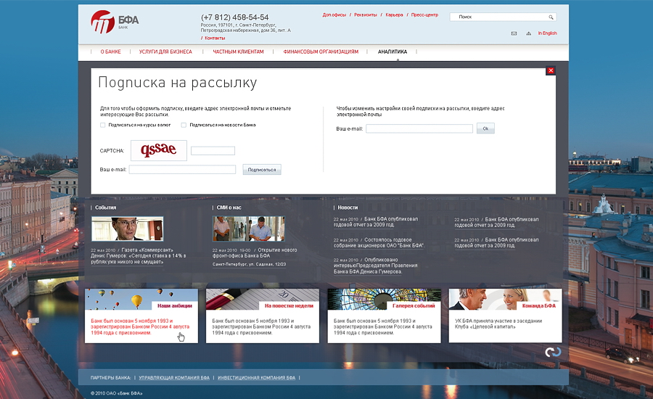Click the qssae CAPTCHA image
The width and height of the screenshot is (653, 399).
tap(159, 150)
